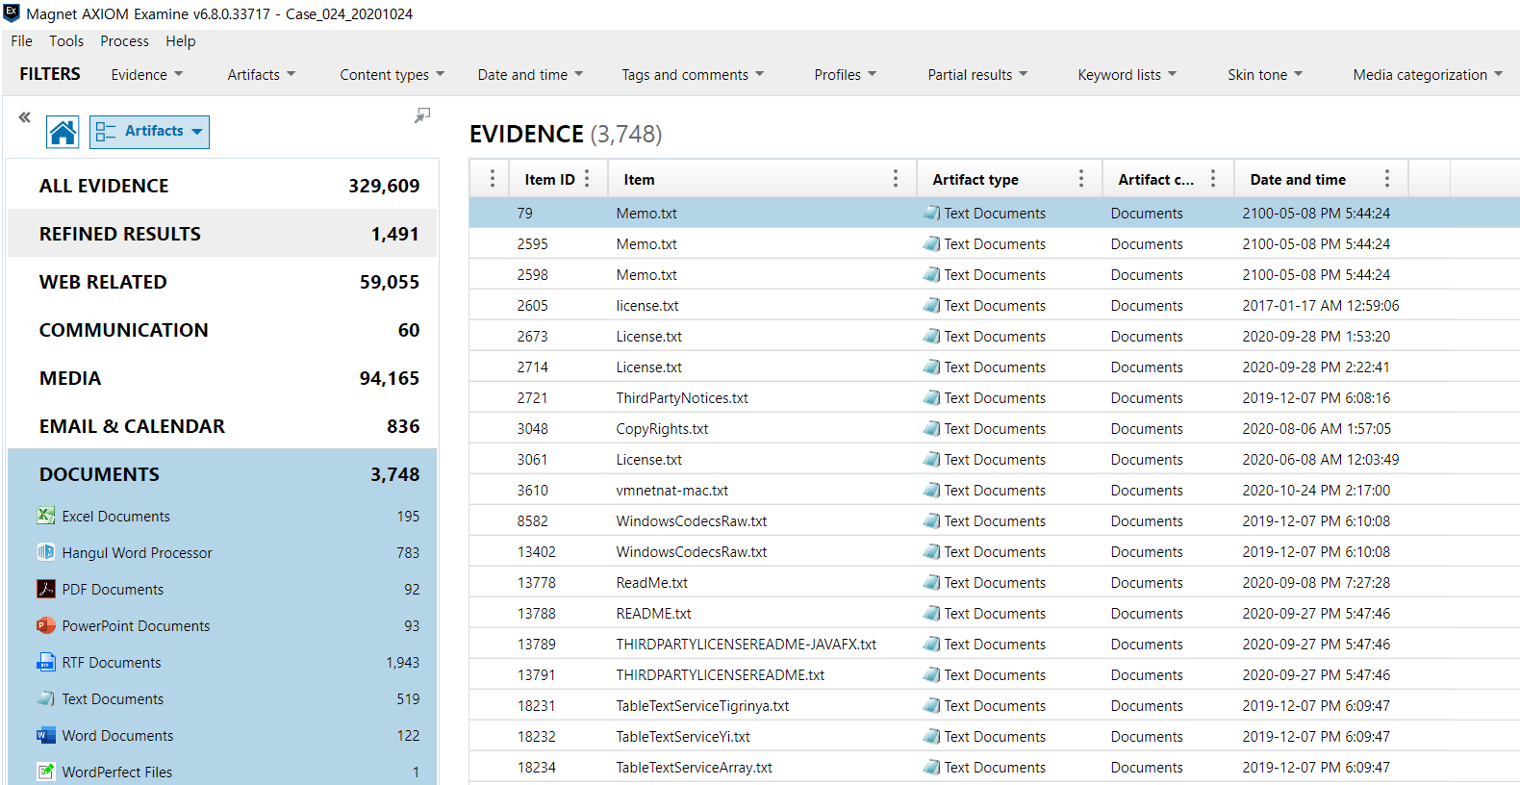Open Artifact type column options menu
Image resolution: width=1520 pixels, height=785 pixels.
pos(1081,179)
